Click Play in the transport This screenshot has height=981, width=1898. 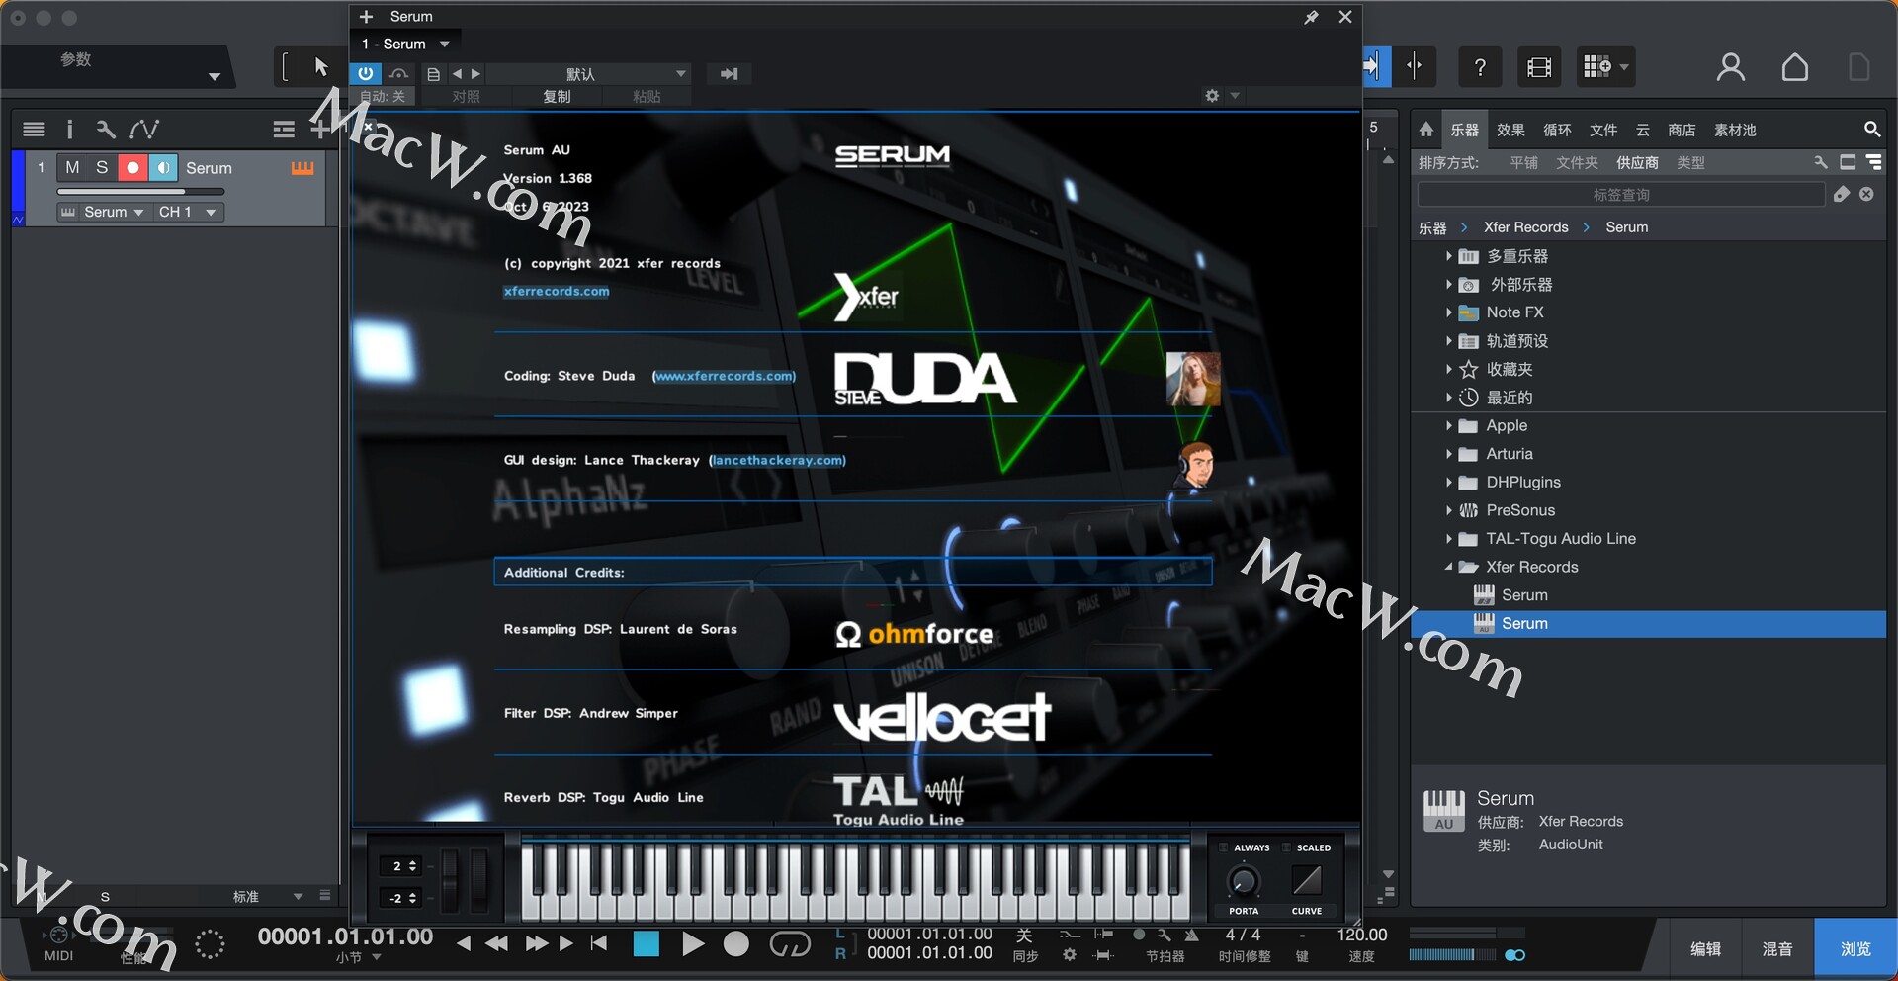click(693, 944)
